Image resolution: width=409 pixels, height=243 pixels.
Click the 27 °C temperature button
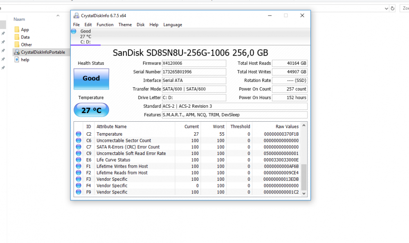point(91,110)
